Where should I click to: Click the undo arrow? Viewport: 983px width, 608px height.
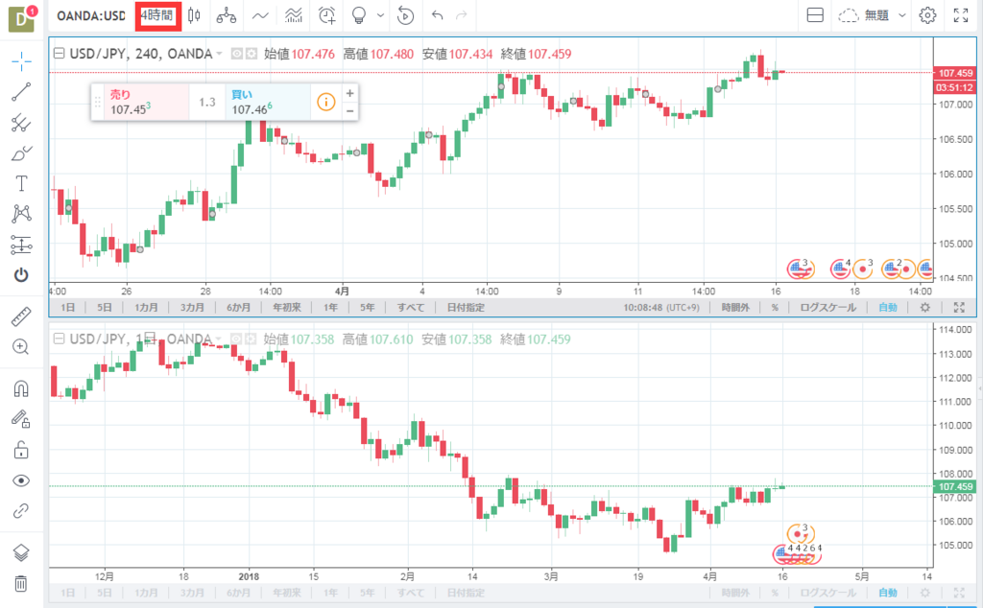click(x=438, y=15)
